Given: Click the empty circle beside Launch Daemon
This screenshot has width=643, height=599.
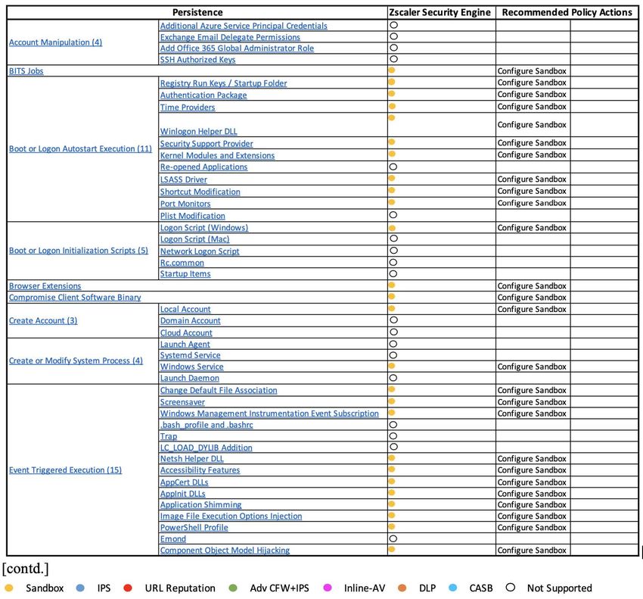Looking at the screenshot, I should click(393, 378).
